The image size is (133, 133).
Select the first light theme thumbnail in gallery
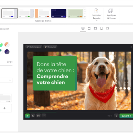pyautogui.click(x=10, y=13)
